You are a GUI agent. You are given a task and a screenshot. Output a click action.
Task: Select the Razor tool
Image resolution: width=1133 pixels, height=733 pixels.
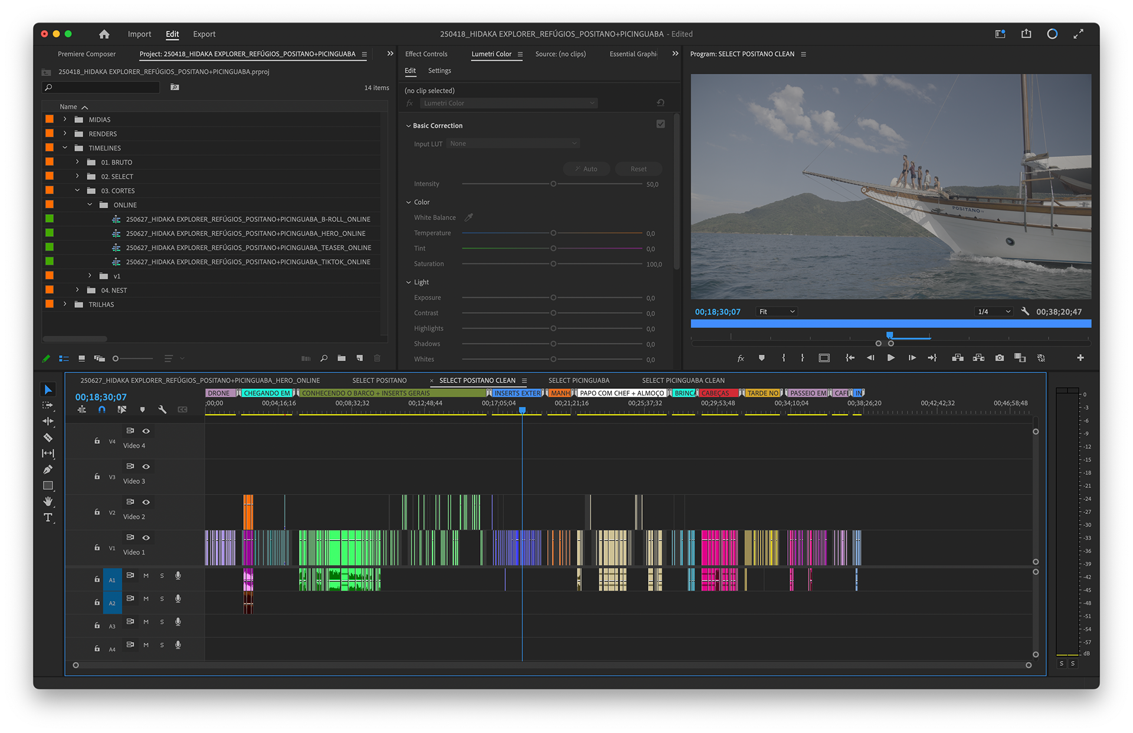point(48,437)
